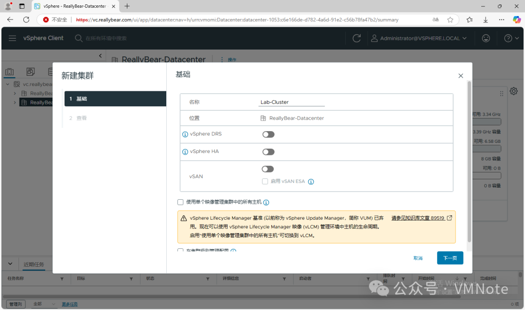Click the drag handle dots in capacity card

tap(502, 94)
